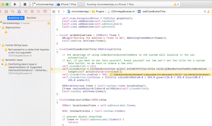Click the yellow gutter warning beside closeButton line
The height and width of the screenshot is (126, 212).
pos(52,69)
